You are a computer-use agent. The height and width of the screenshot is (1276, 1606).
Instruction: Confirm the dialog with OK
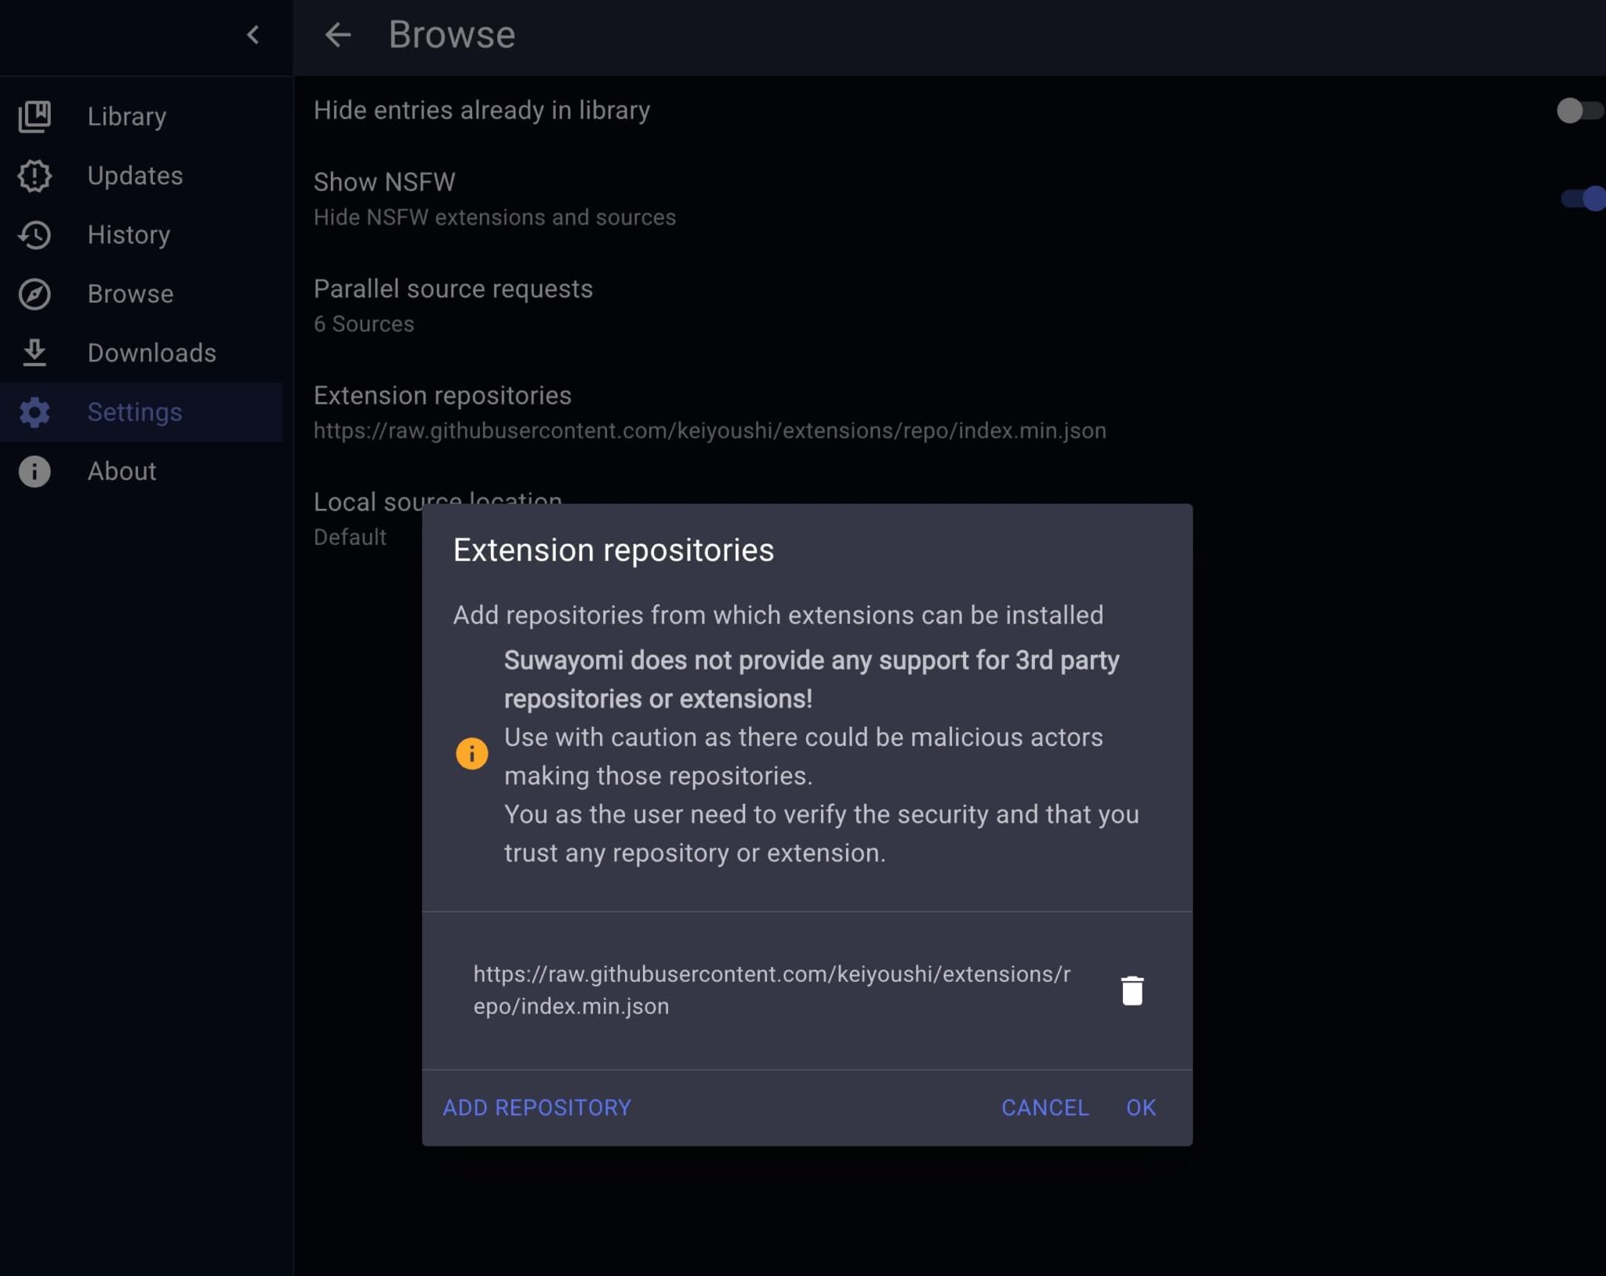pos(1140,1107)
